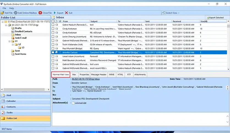The width and height of the screenshot is (230, 133).
Task: Check the Leslie Cheung email checkbox
Action: click(53, 37)
